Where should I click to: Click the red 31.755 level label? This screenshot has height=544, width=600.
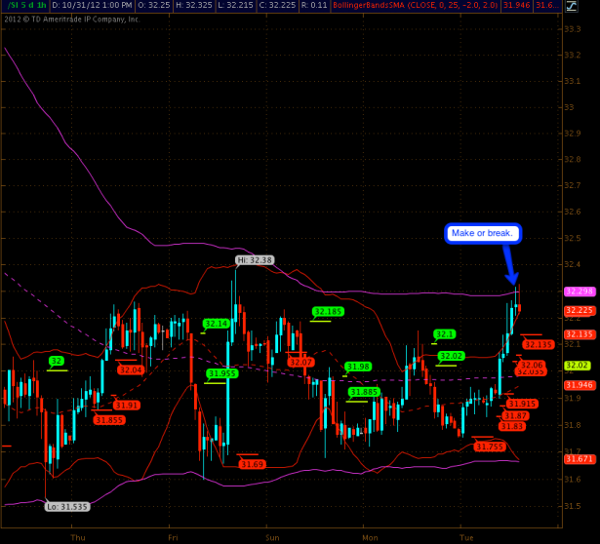pos(490,447)
